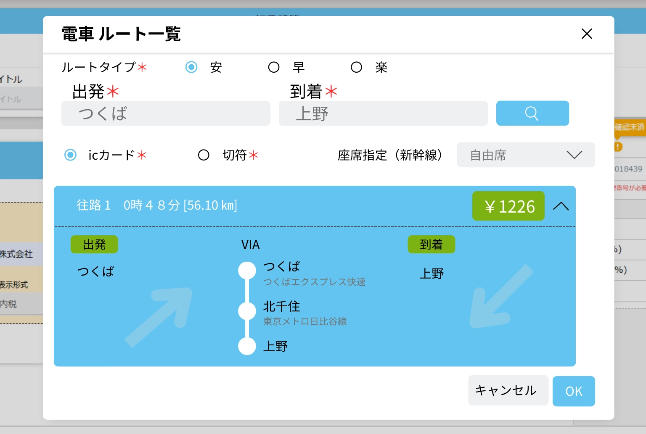The width and height of the screenshot is (646, 434).
Task: Click the green 到着 label
Action: [x=432, y=245]
